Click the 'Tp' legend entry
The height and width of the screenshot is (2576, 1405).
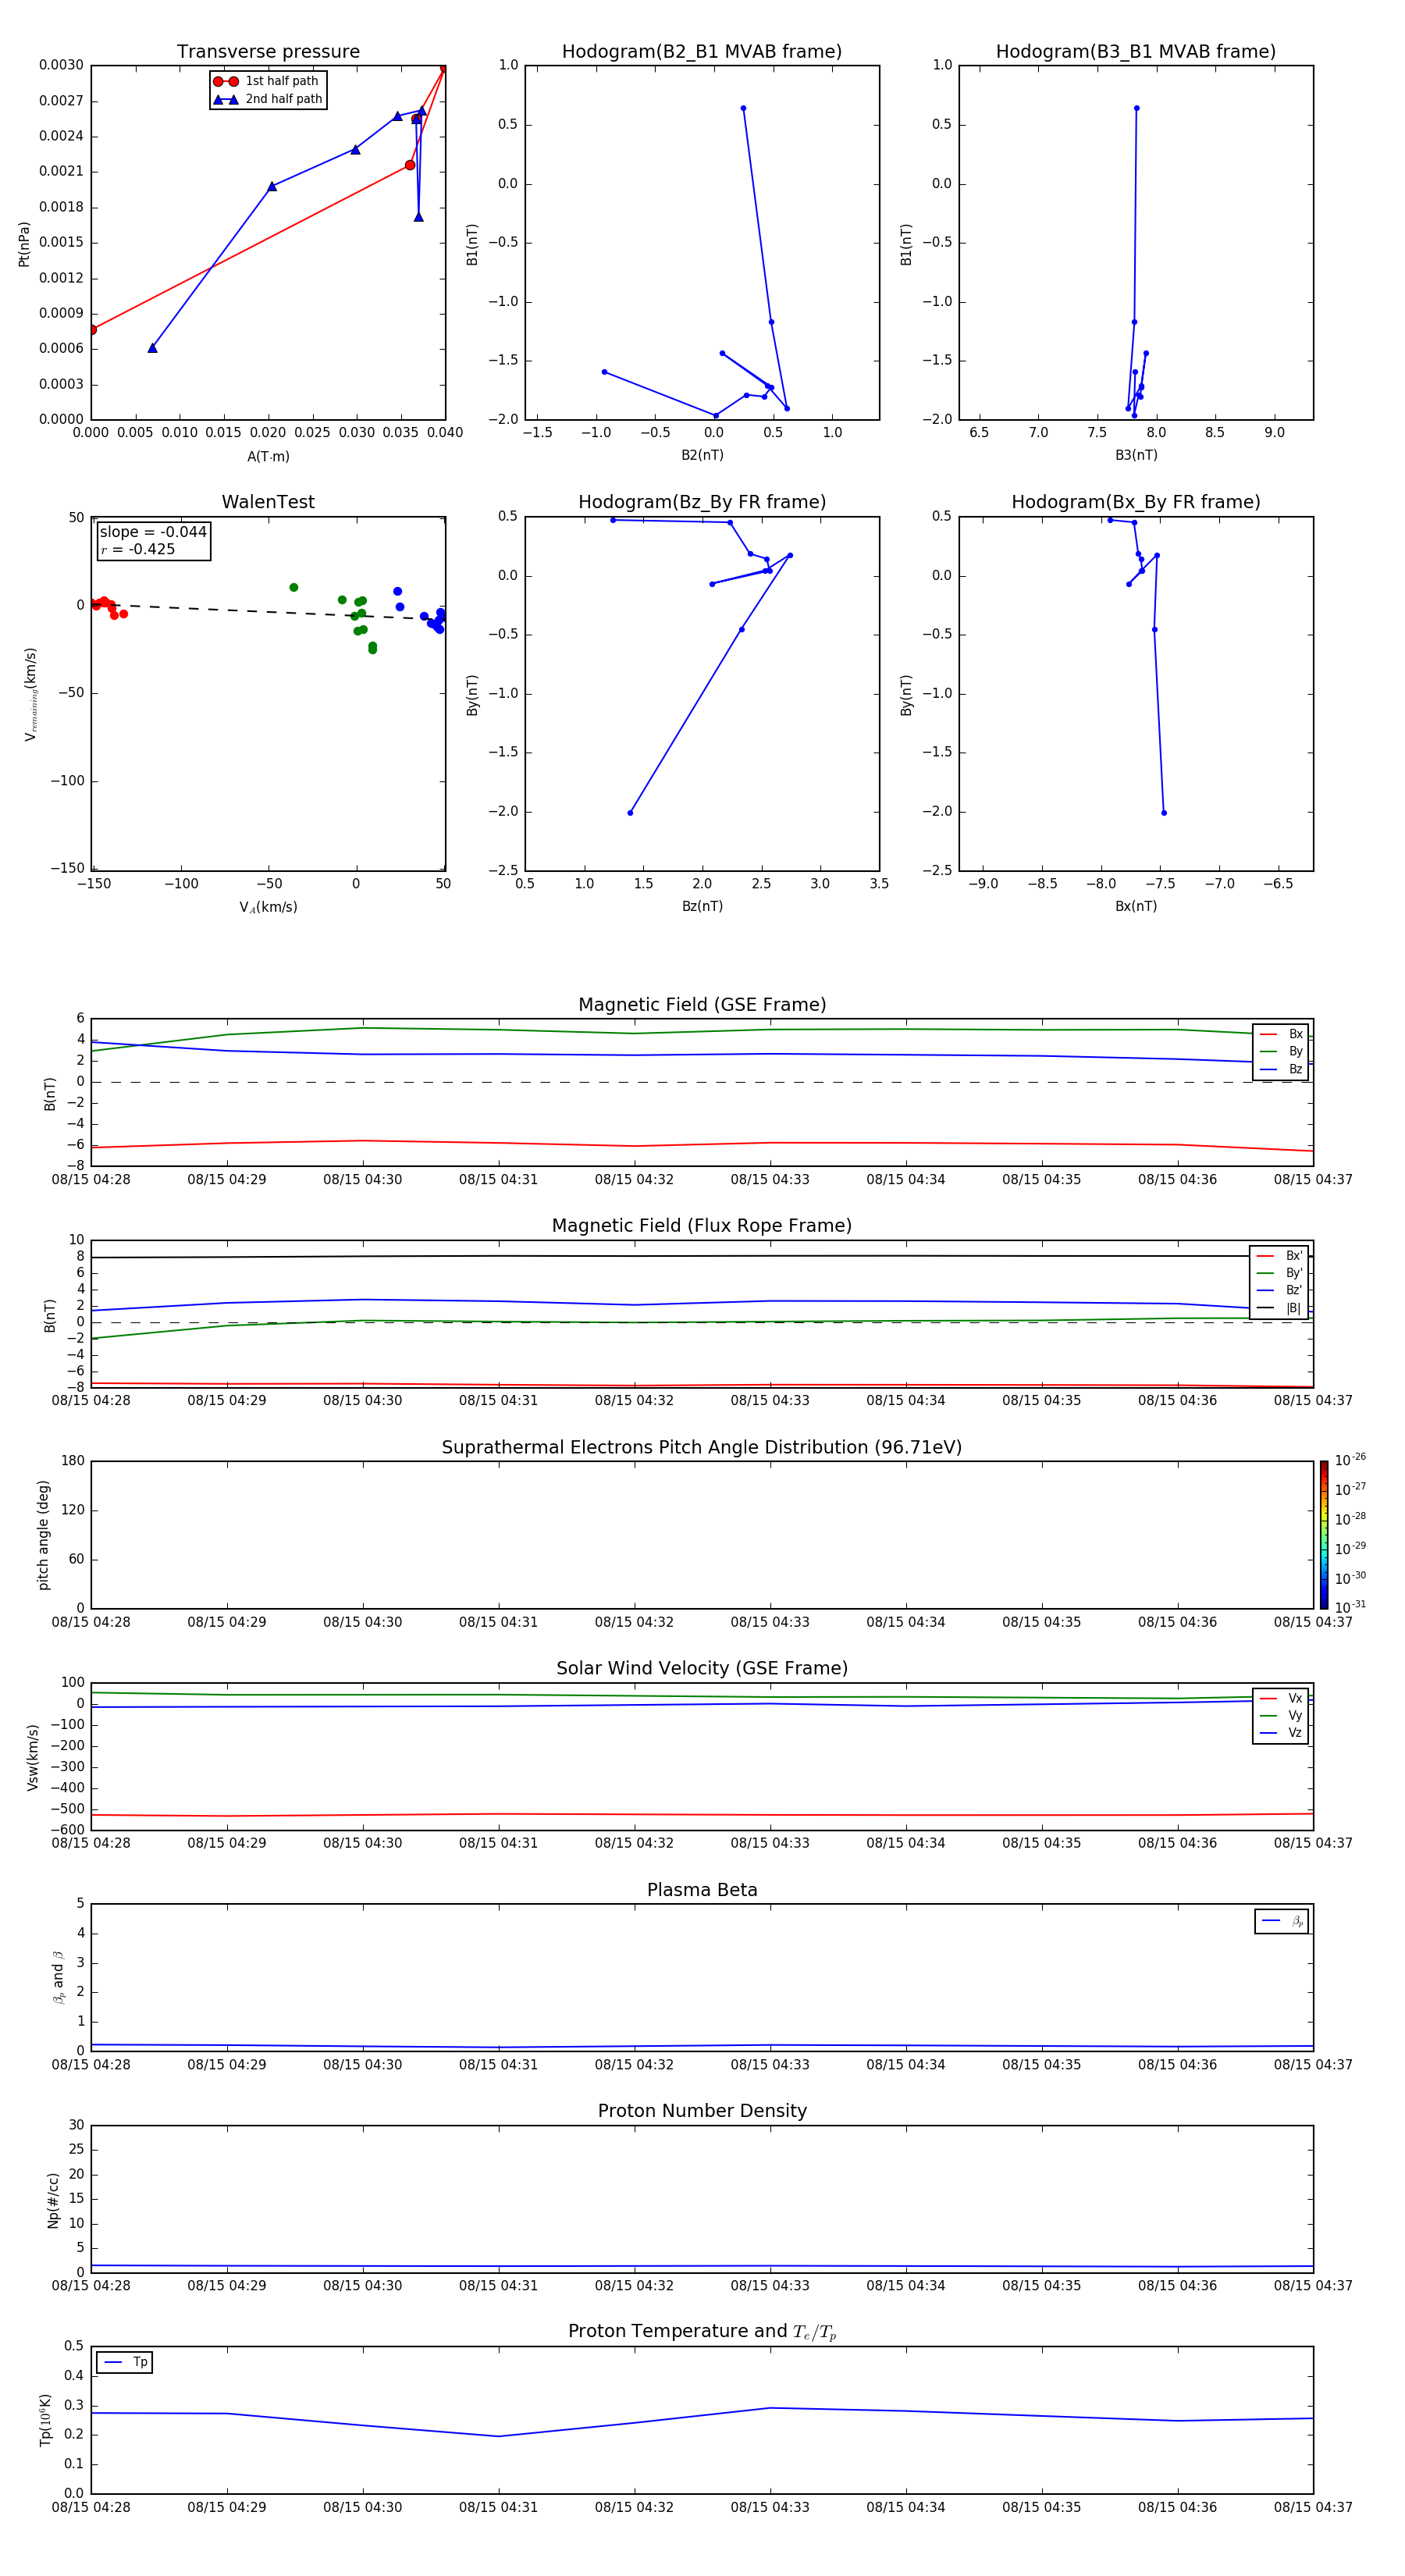coord(125,2362)
